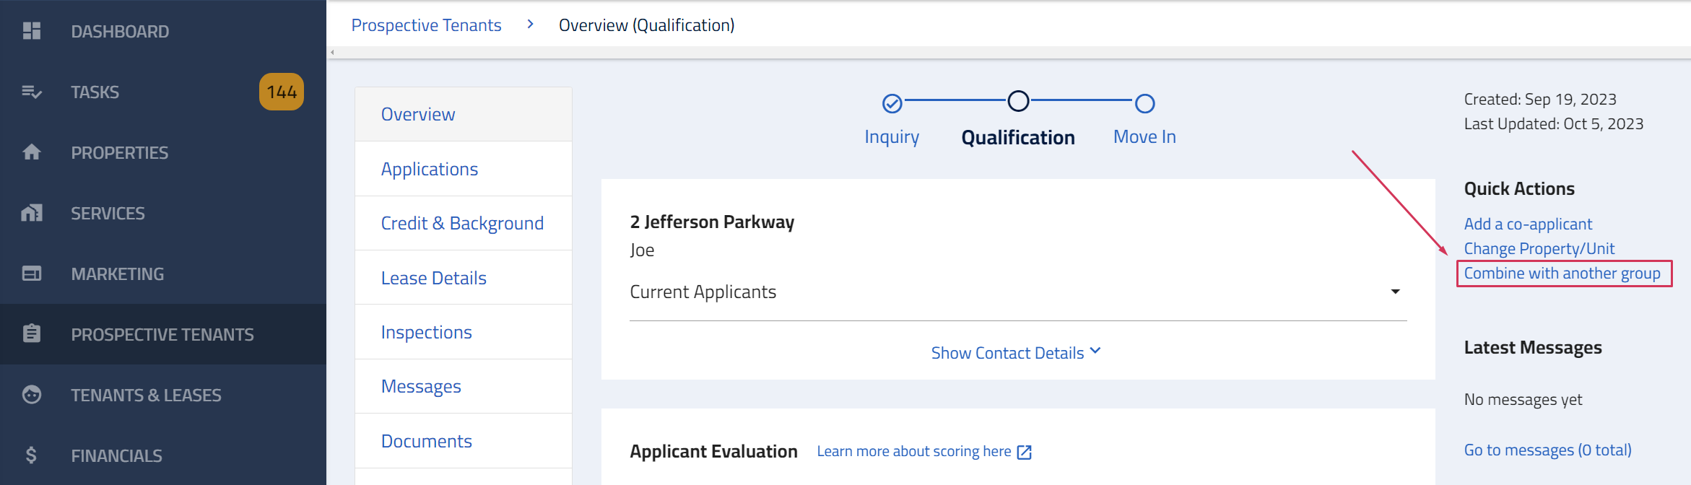
Task: Click the Inquiry completed checkmark circle
Action: [892, 102]
